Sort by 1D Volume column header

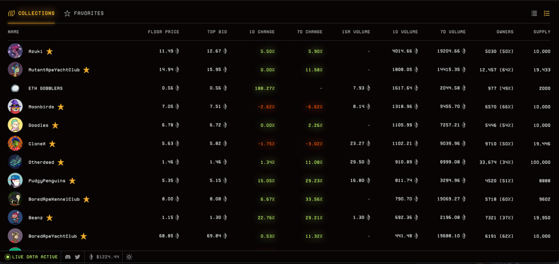coord(405,32)
